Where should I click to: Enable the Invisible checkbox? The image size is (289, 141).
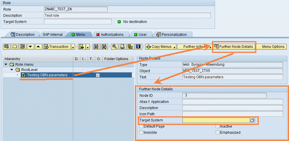[141, 132]
